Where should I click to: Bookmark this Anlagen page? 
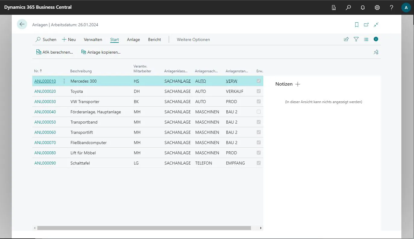click(357, 25)
